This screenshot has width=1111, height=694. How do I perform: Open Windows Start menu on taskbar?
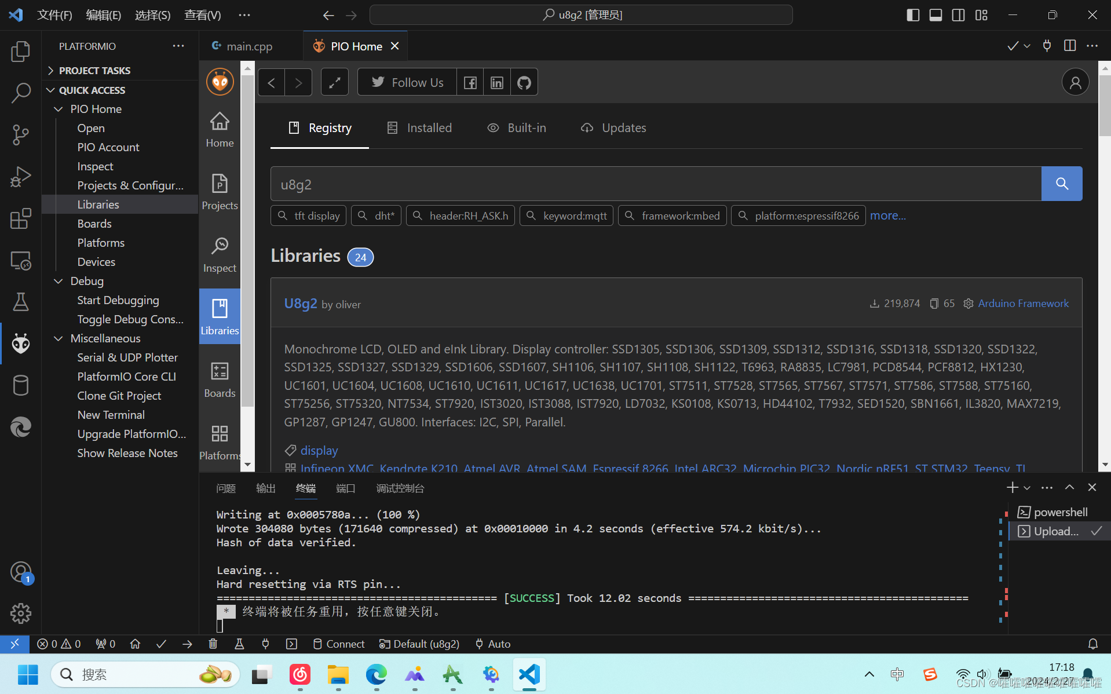(28, 674)
